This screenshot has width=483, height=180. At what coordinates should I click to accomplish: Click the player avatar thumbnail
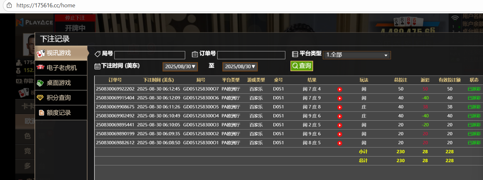pos(29,44)
